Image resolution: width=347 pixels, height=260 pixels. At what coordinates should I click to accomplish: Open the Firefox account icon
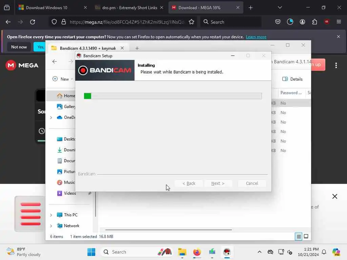(302, 22)
